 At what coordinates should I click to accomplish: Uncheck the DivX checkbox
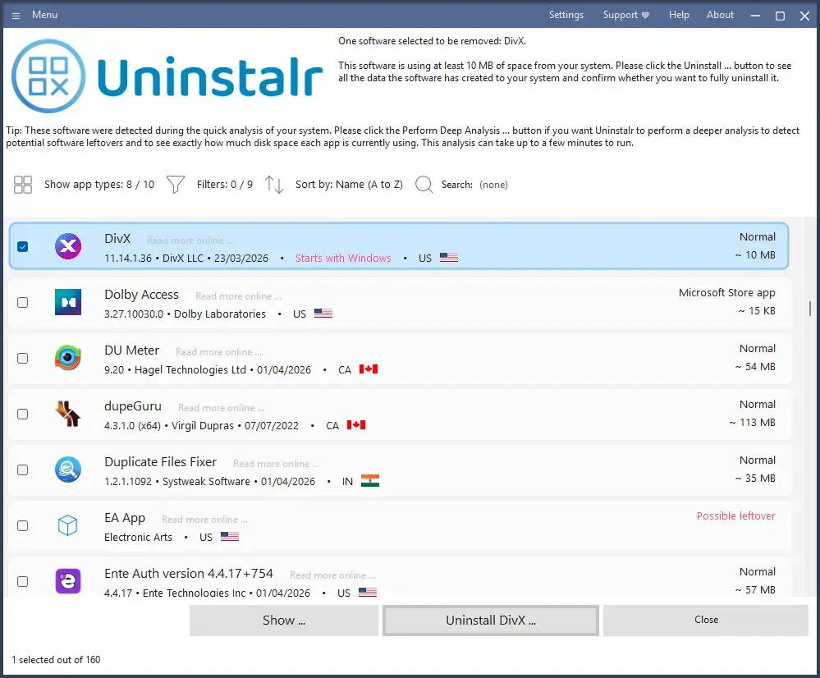tap(22, 246)
